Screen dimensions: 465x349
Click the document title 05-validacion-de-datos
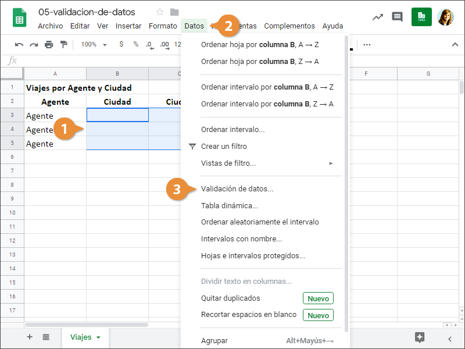pos(87,12)
